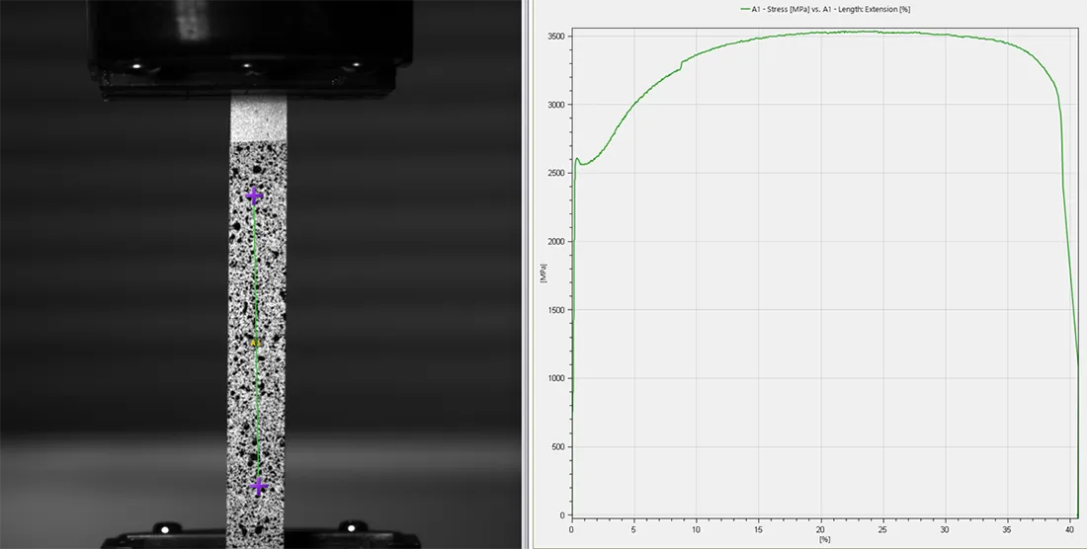Click the [%] x-axis unit label
This screenshot has height=549, width=1087.
coord(824,539)
